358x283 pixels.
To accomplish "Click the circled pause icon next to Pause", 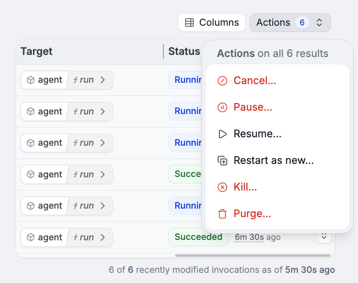I will 222,107.
